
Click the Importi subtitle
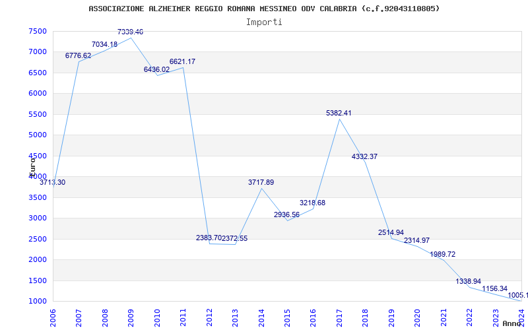(264, 22)
